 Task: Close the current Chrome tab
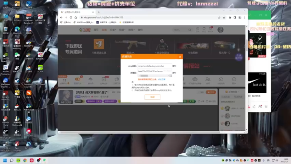[93, 12]
